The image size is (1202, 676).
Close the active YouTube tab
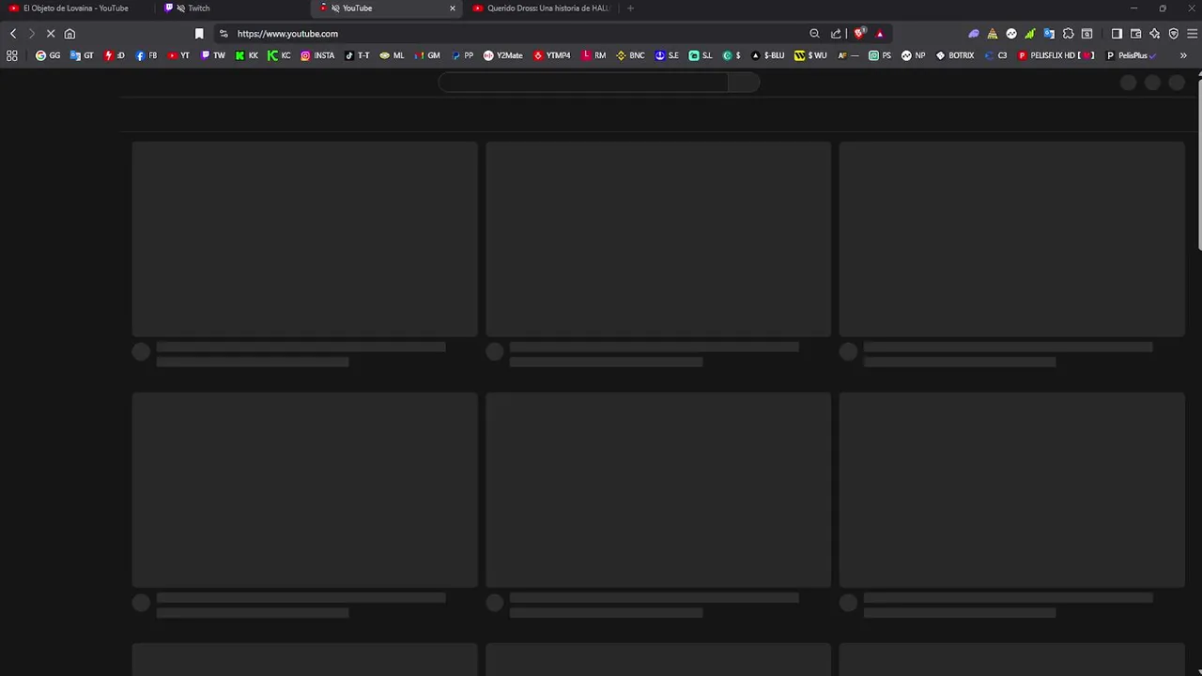[453, 8]
